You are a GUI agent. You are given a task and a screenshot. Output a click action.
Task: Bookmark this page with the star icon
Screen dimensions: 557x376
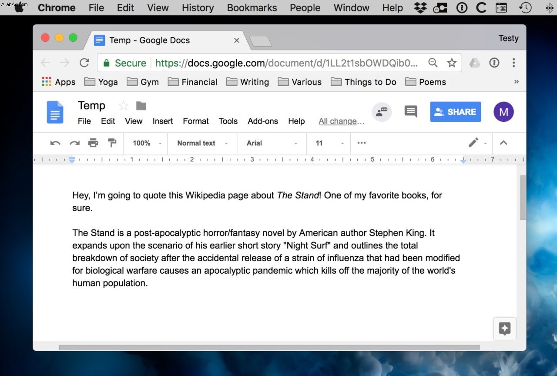click(x=452, y=63)
